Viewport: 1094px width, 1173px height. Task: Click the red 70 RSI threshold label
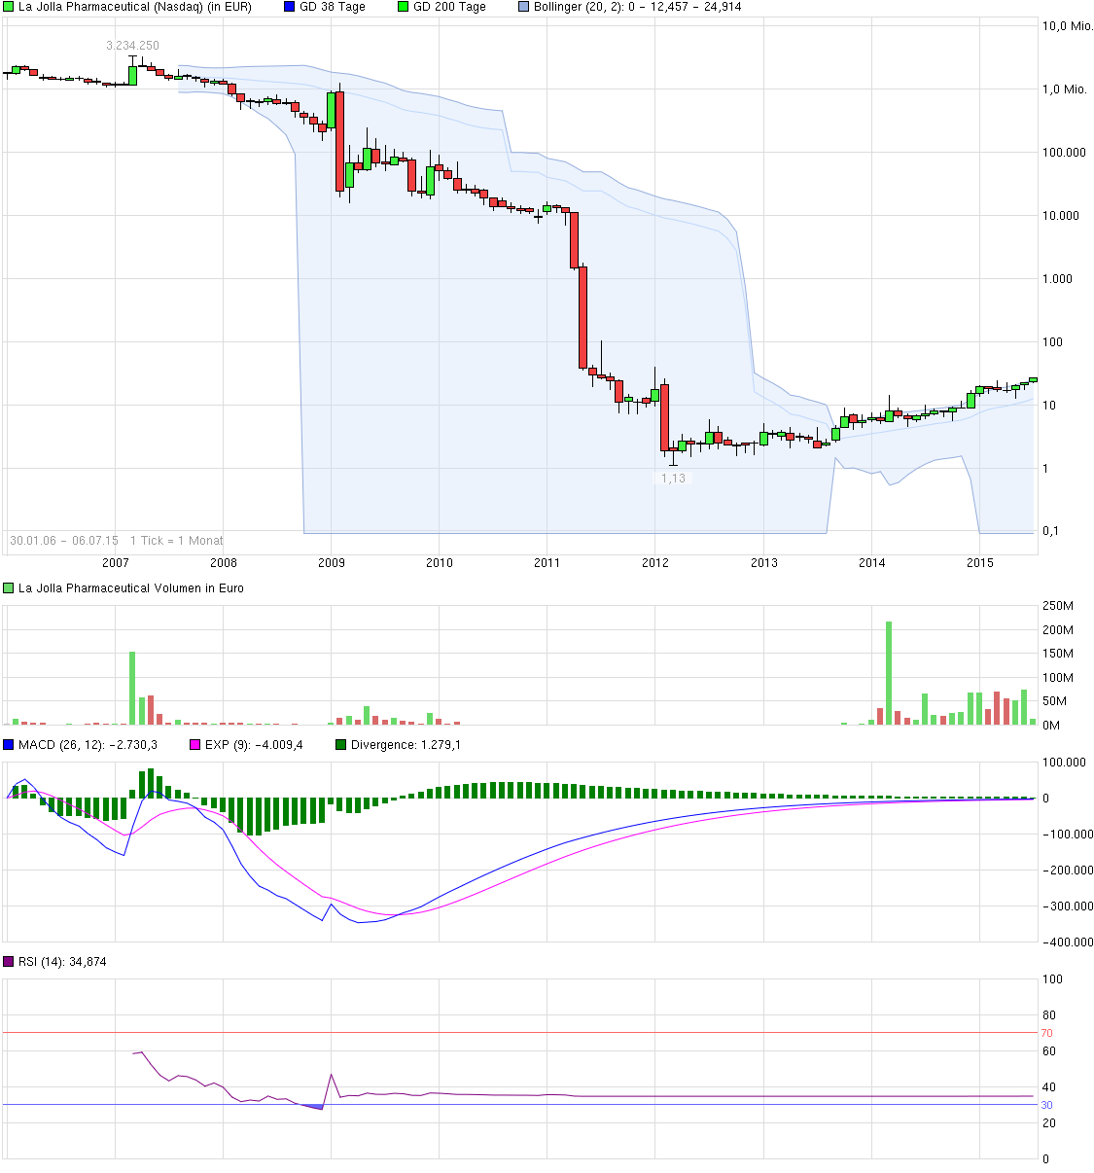[1046, 1033]
